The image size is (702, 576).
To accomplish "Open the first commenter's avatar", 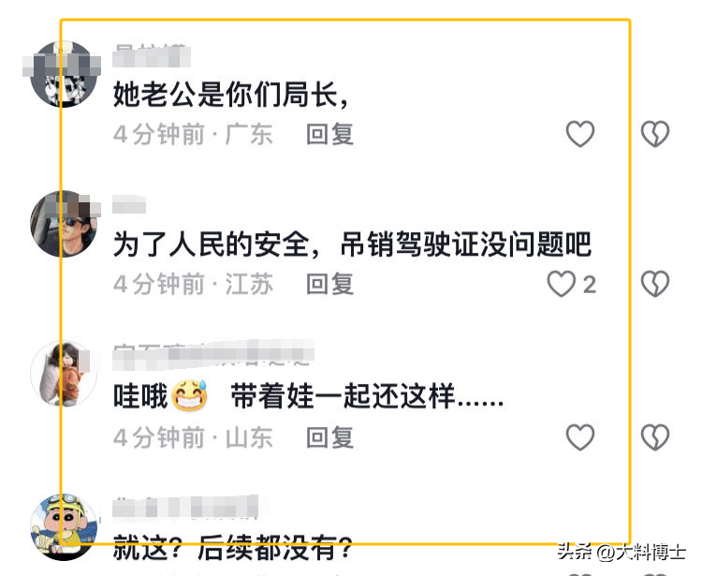I will pos(63,74).
